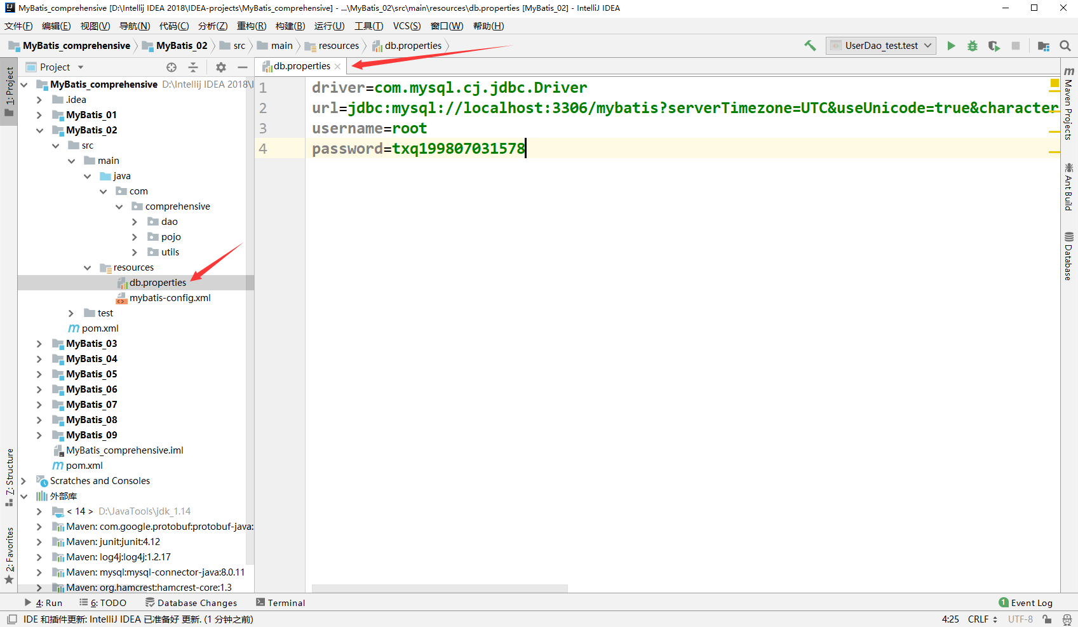The height and width of the screenshot is (627, 1078).
Task: Select mybatis-config.xml in the project tree
Action: [170, 298]
